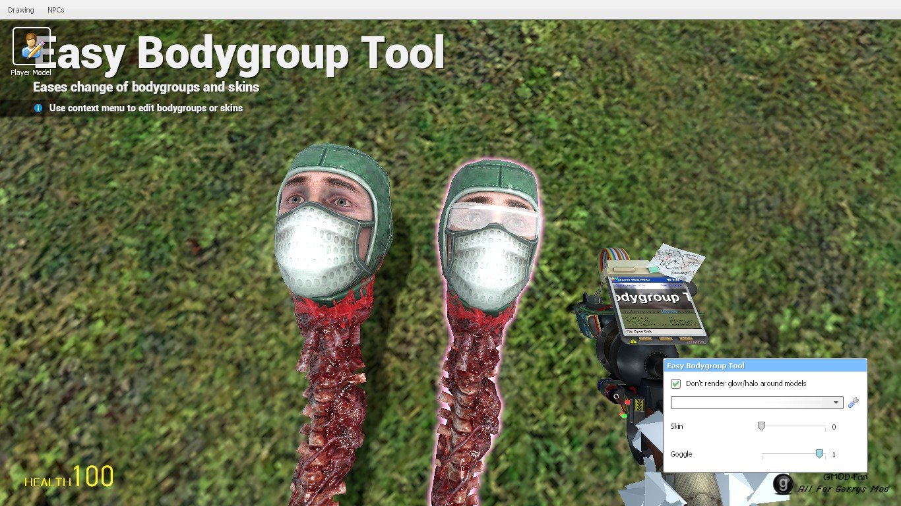Click the 'Eases change of bodygroups and skins' text

[x=146, y=87]
